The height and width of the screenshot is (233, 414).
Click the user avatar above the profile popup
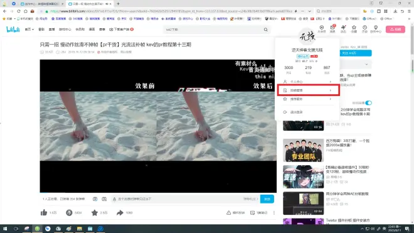[307, 36]
